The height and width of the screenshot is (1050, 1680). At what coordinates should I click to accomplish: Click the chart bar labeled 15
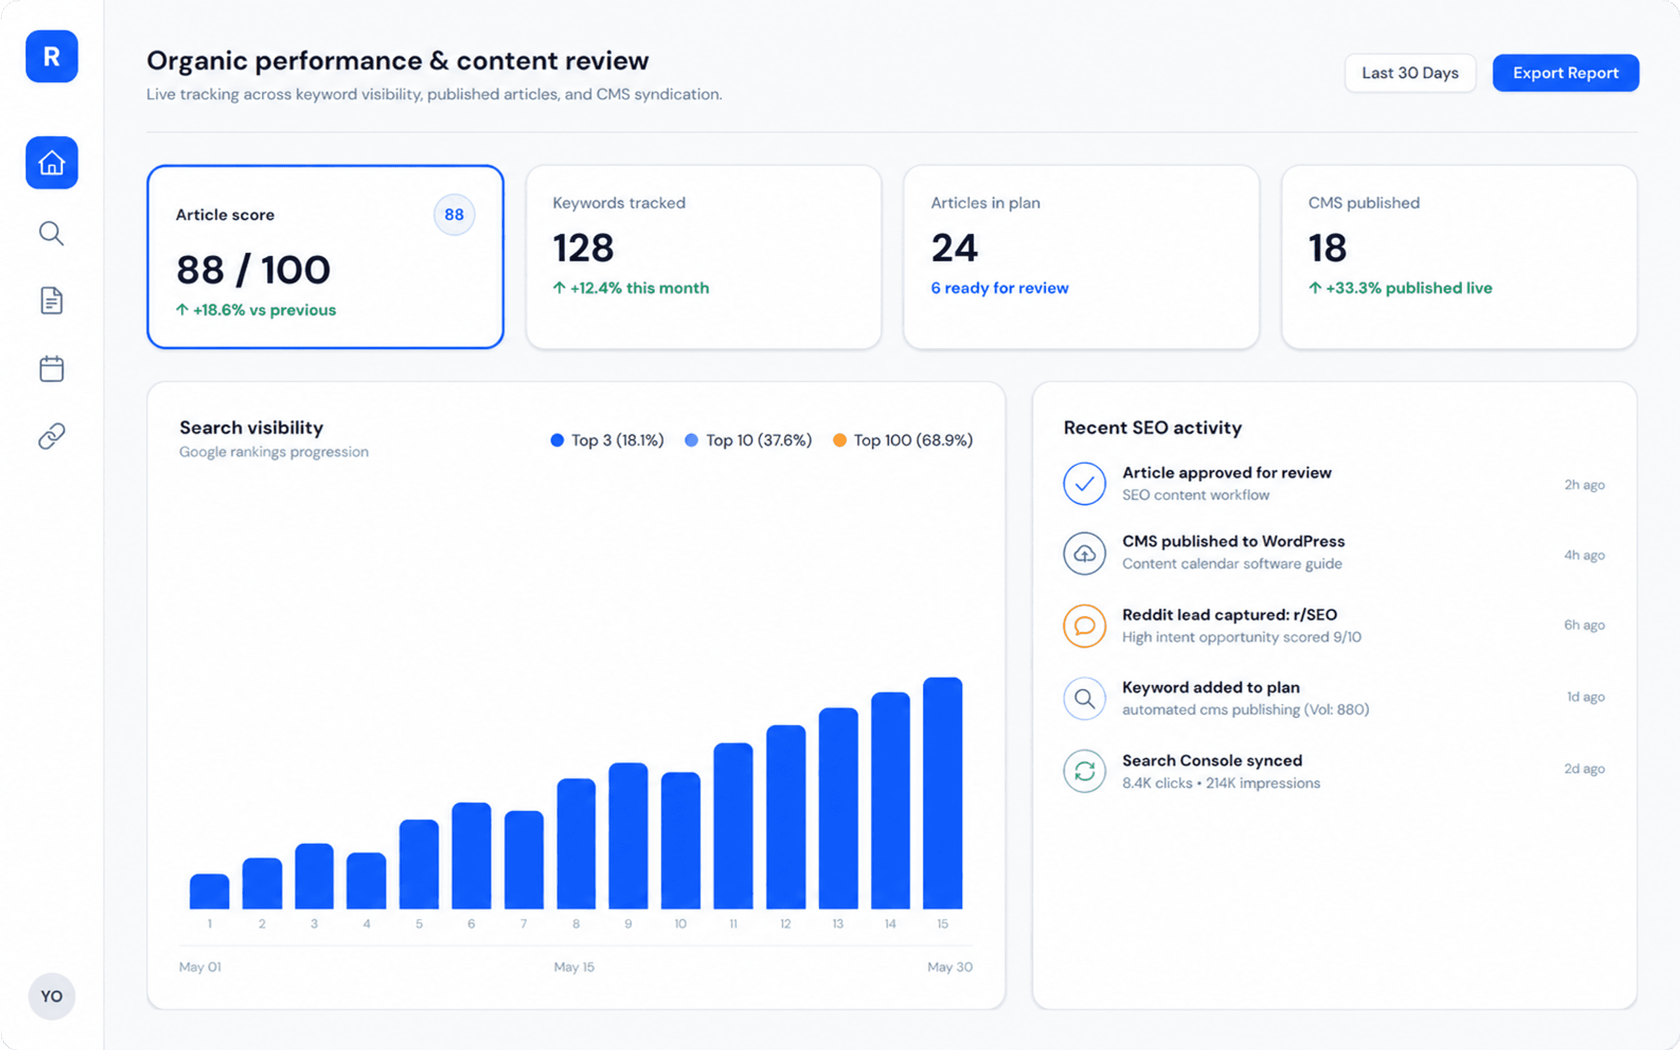942,793
